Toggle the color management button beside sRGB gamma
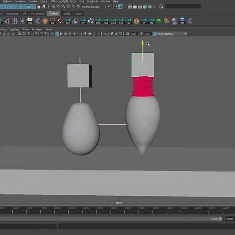This screenshot has height=235, width=235. [x=155, y=34]
